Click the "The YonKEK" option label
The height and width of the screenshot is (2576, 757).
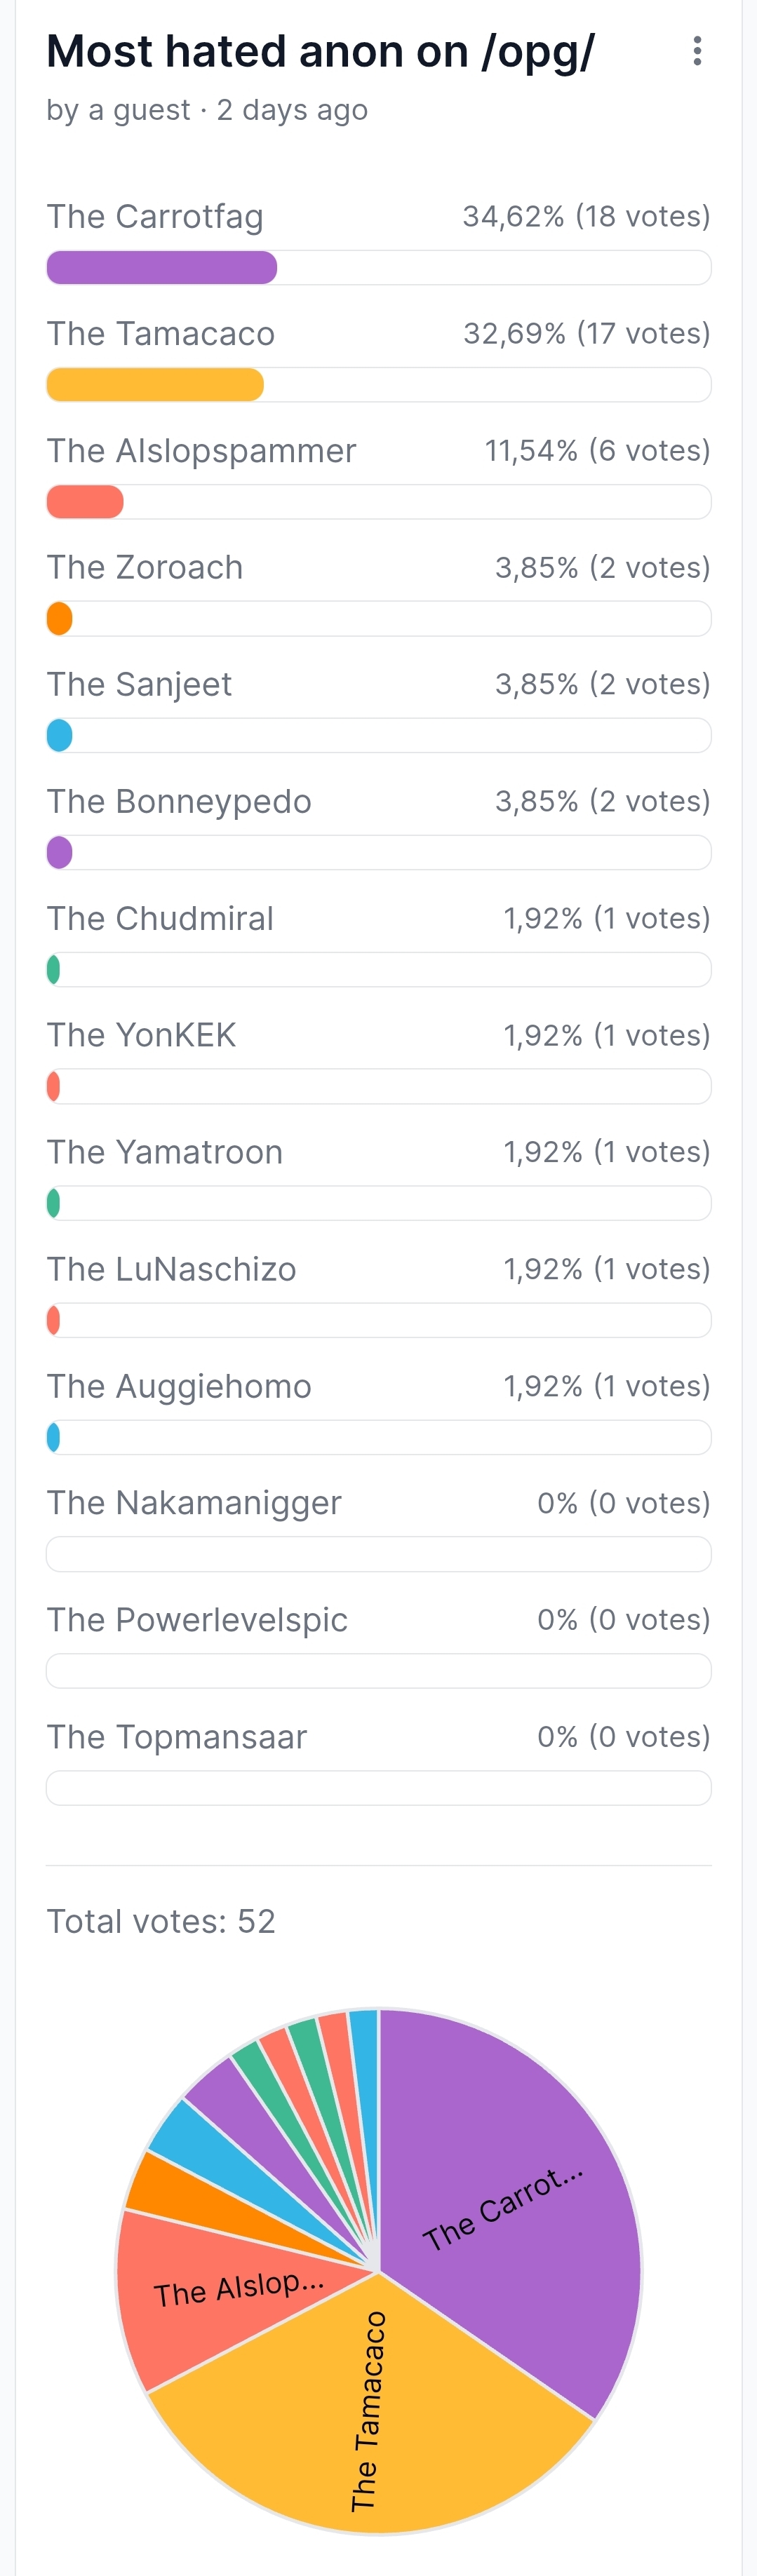click(142, 1035)
